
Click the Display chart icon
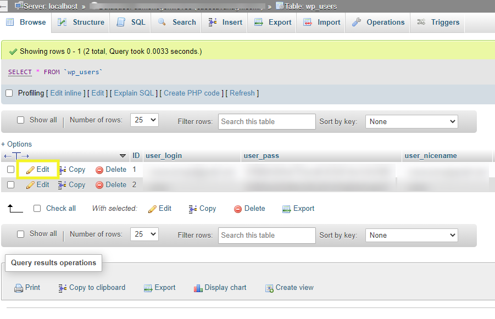pos(198,288)
